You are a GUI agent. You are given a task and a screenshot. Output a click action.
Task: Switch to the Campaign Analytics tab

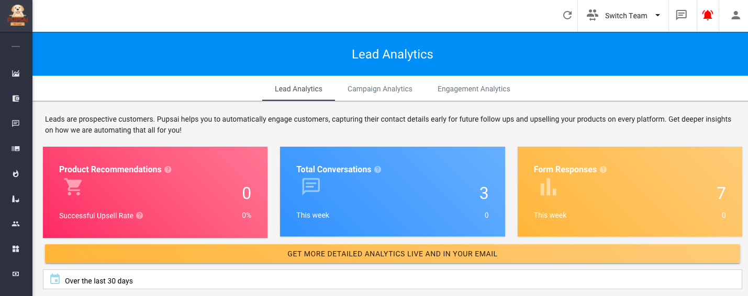coord(379,89)
